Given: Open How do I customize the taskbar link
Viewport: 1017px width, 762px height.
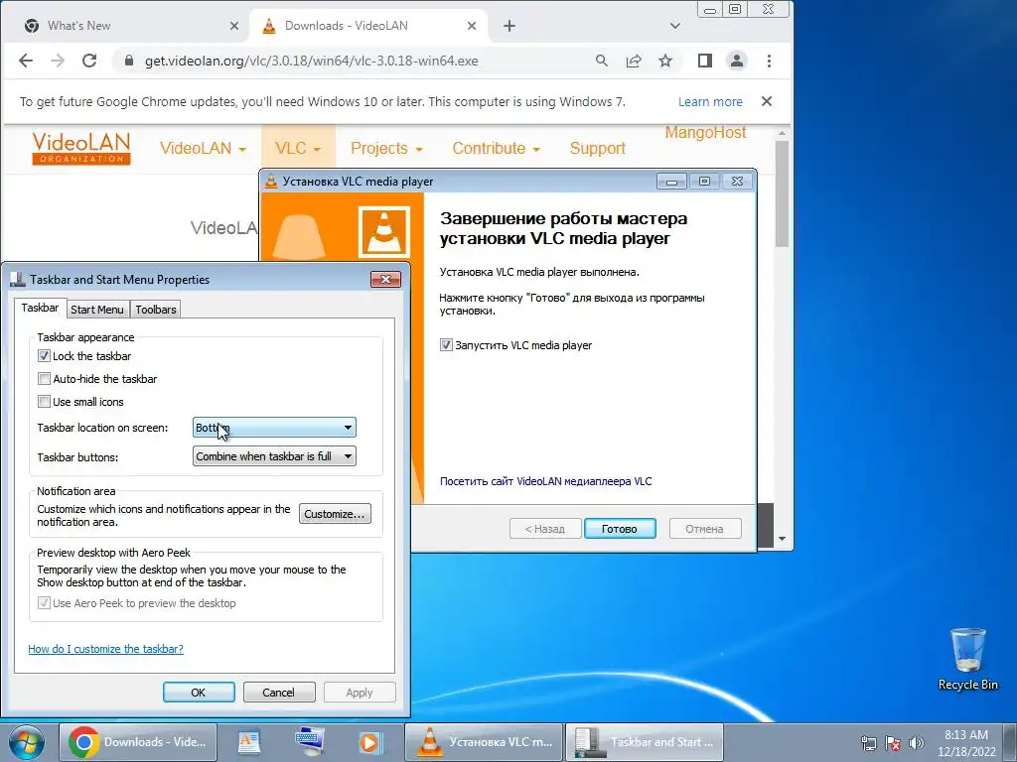Looking at the screenshot, I should pyautogui.click(x=105, y=649).
